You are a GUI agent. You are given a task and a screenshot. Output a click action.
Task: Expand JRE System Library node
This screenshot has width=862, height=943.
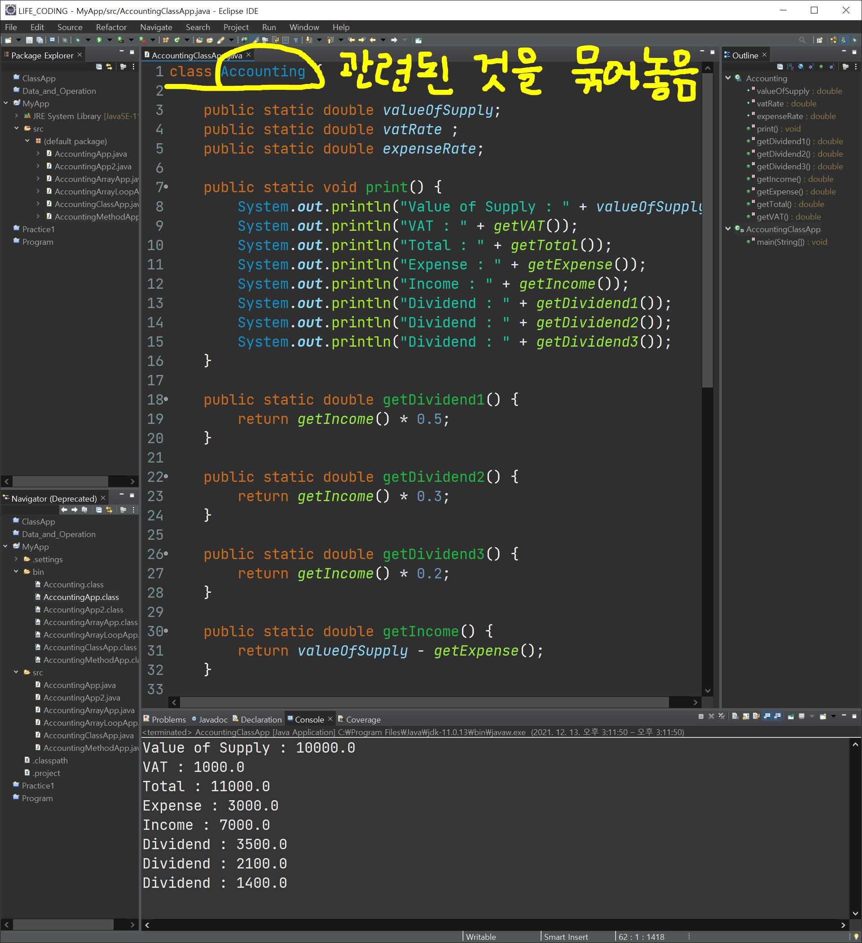tap(16, 116)
